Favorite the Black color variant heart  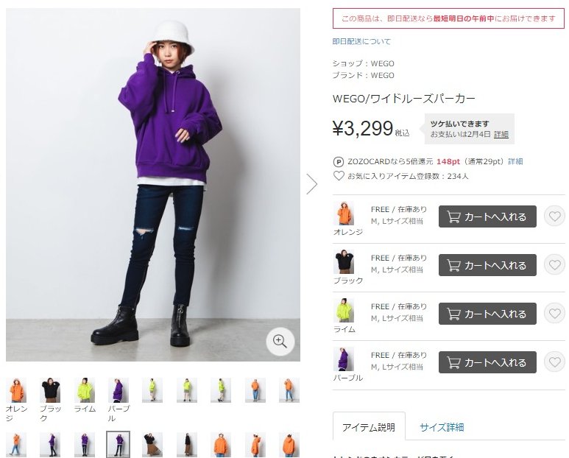click(554, 265)
